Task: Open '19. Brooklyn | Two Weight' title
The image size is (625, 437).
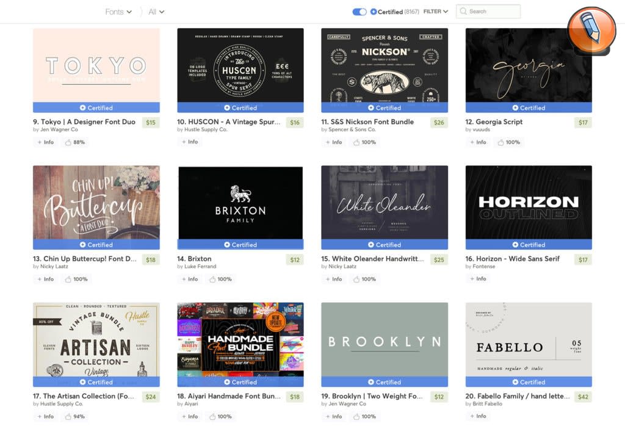Action: click(x=372, y=396)
